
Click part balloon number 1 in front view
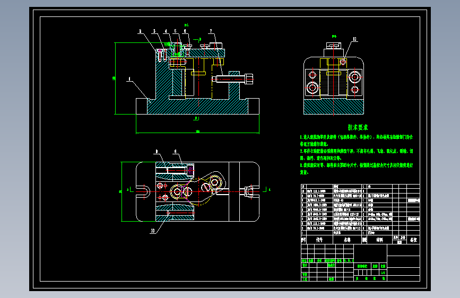coord(129,79)
